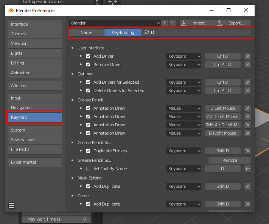Screen dimensions: 269x224
Task: Remove Shift Alt D Annotation Draw item
Action: tap(248, 125)
